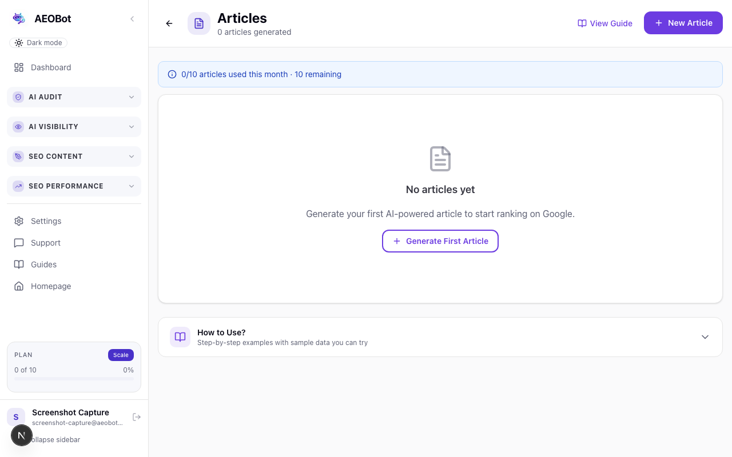732x457 pixels.
Task: Go back using the left arrow
Action: [x=169, y=23]
